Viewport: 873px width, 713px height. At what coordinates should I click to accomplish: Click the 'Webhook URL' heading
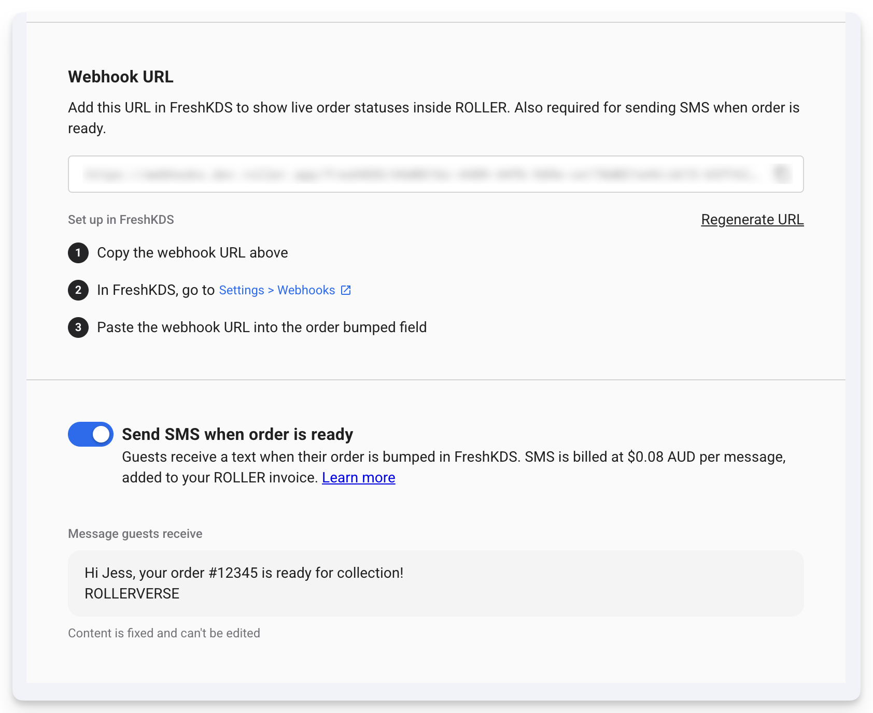(121, 77)
